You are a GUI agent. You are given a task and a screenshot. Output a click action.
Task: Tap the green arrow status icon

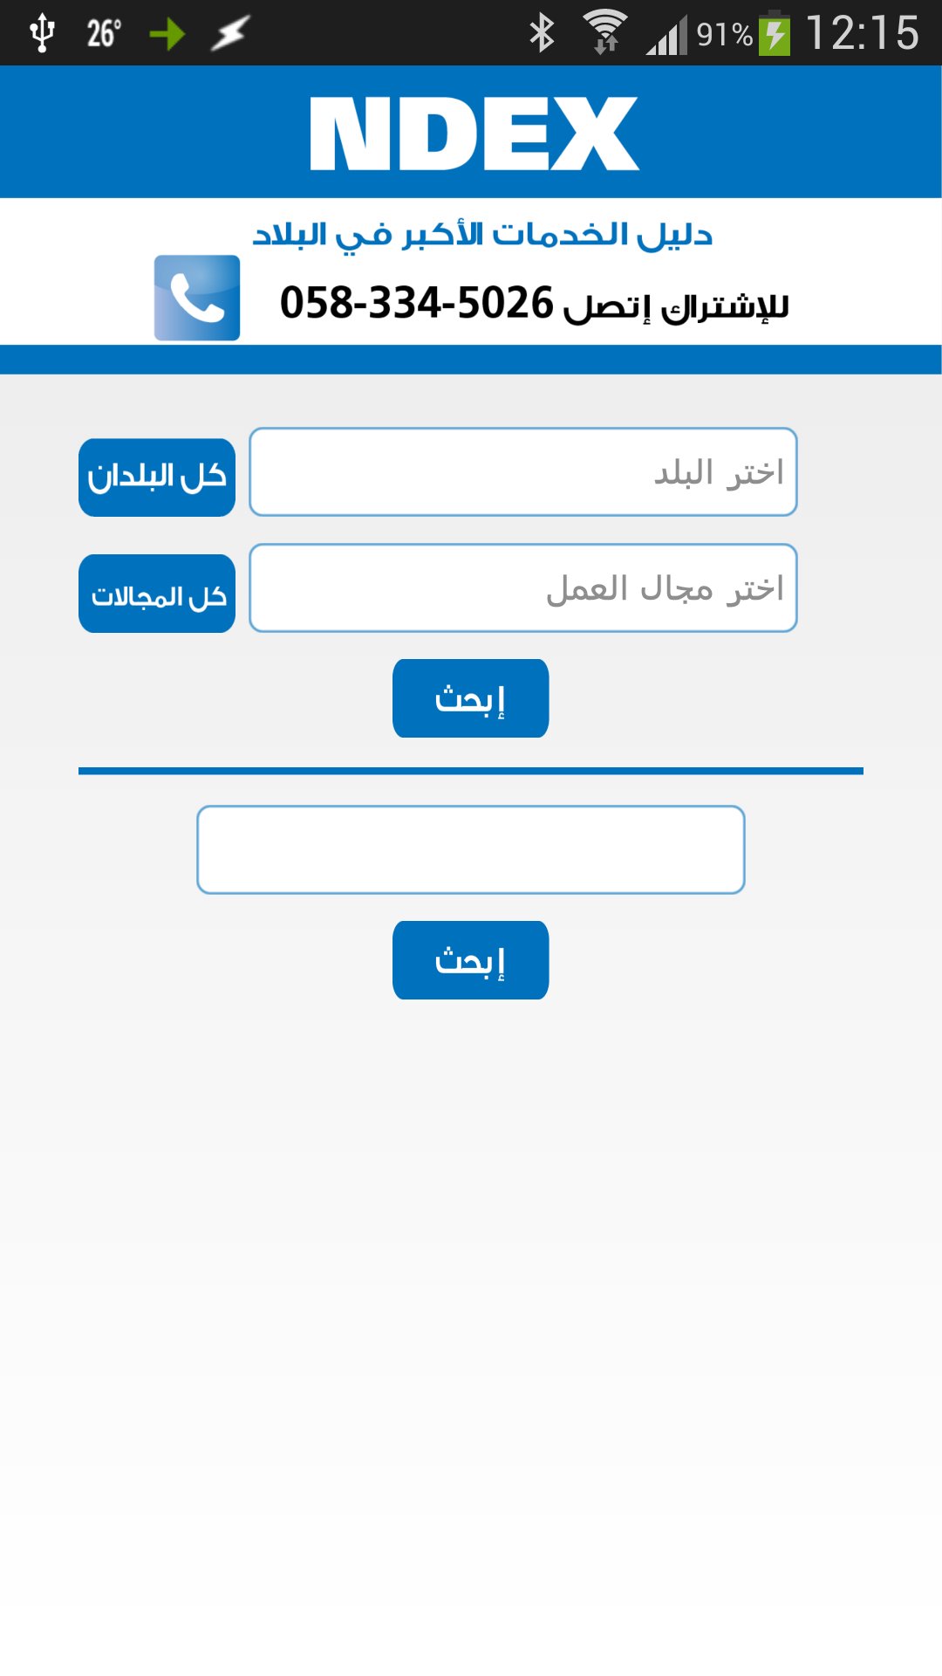[x=167, y=34]
